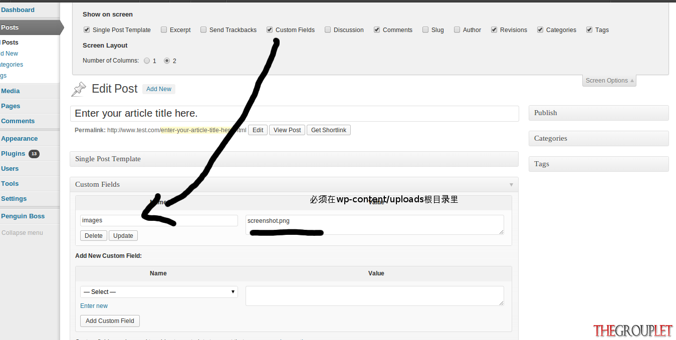Click the View Post button

pyautogui.click(x=287, y=130)
